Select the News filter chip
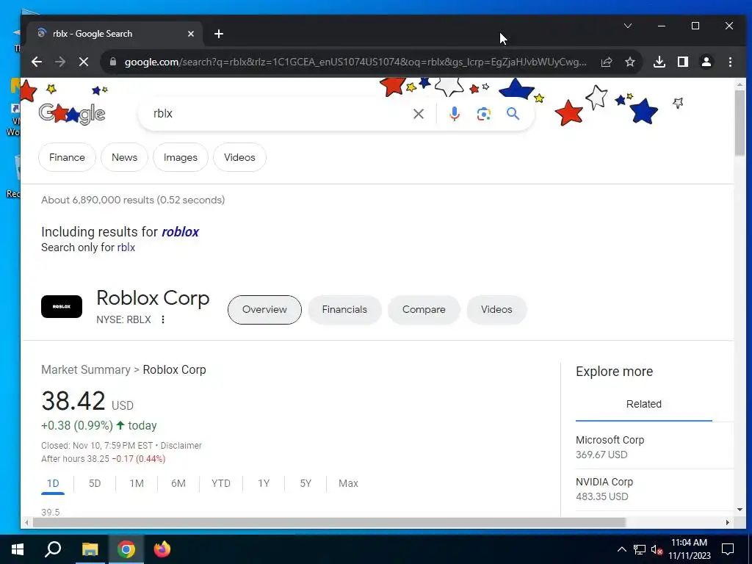This screenshot has width=752, height=564. click(x=124, y=157)
